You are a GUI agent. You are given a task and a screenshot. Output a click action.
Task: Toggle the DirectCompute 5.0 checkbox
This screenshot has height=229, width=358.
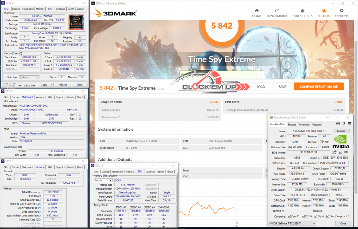pyautogui.click(x=328, y=216)
